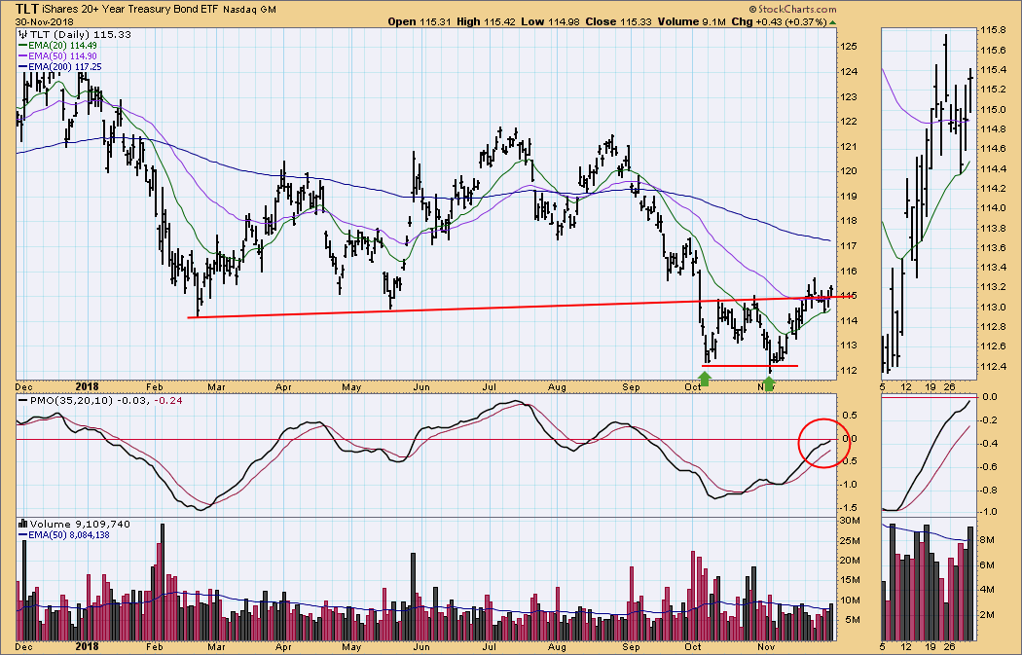Click the '8M' label on the zoomed volume axis
The height and width of the screenshot is (655, 1022).
(988, 540)
